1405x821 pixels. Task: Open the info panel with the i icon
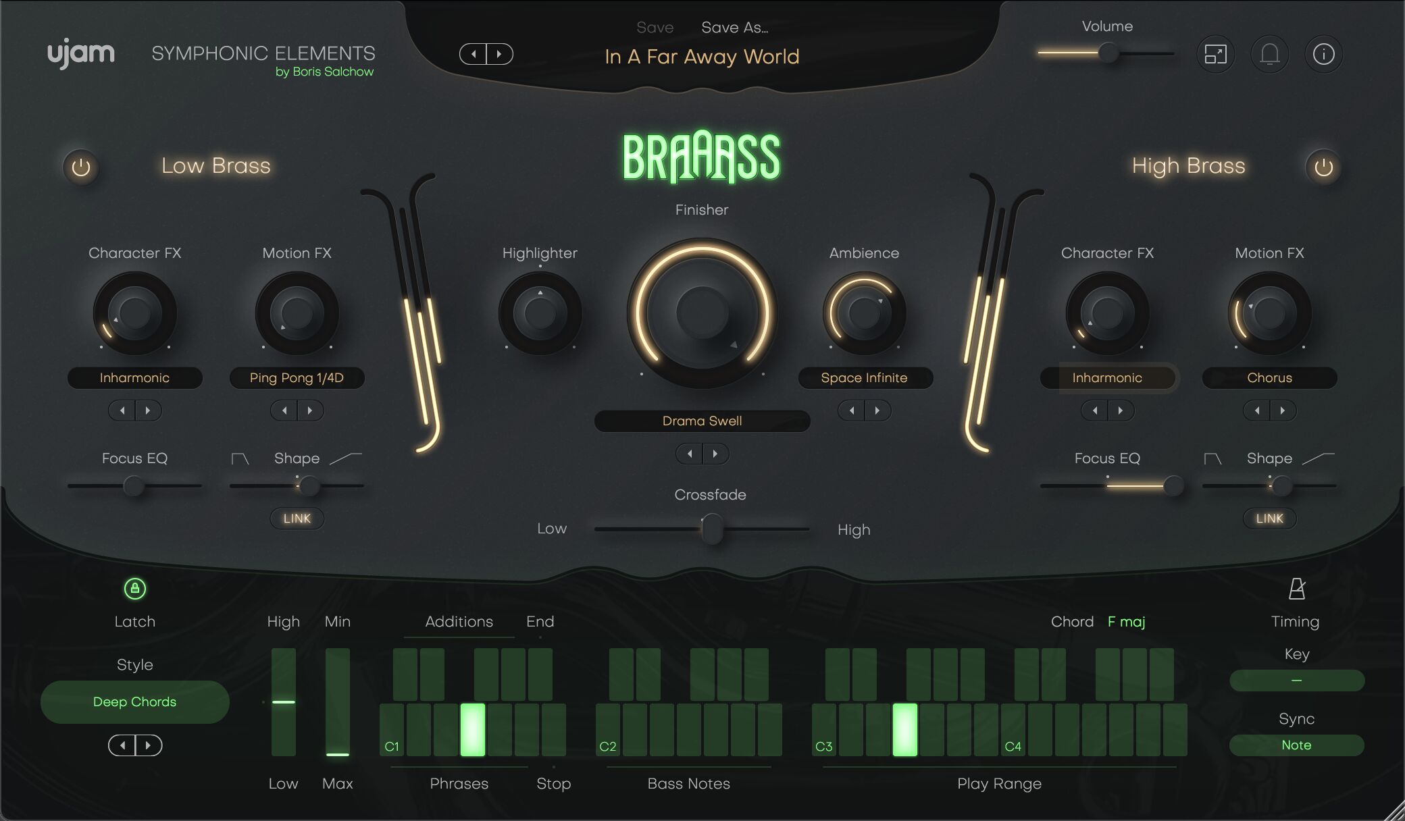pyautogui.click(x=1324, y=54)
